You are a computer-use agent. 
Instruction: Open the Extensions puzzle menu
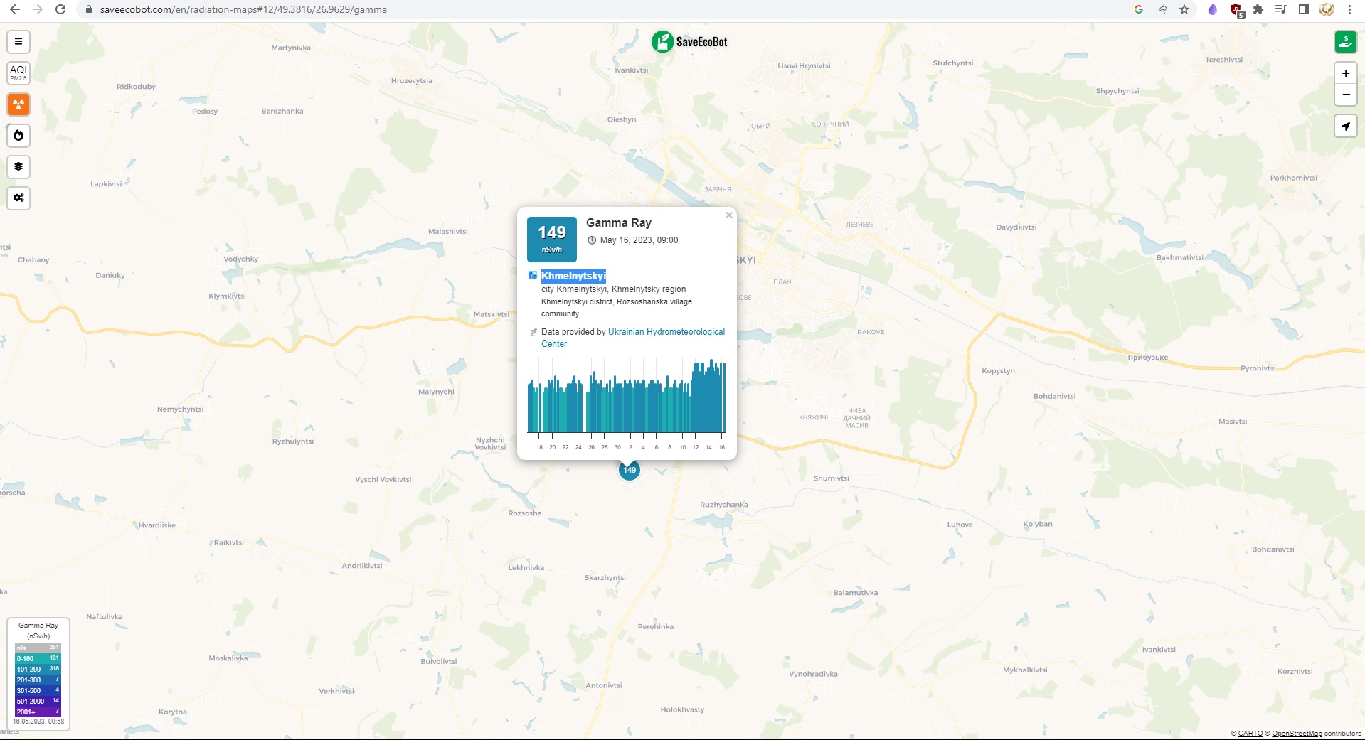tap(1258, 9)
